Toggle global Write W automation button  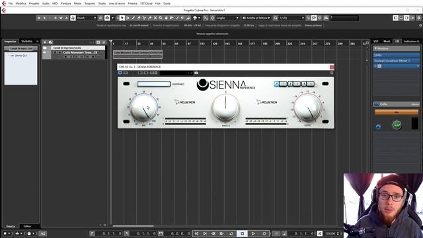click(61, 18)
